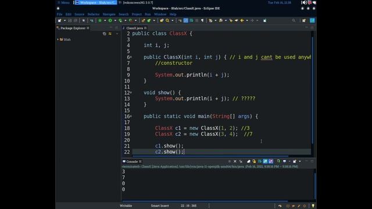The width and height of the screenshot is (372, 209).
Task: Open the New Java Class dropdown arrow
Action: point(154,21)
